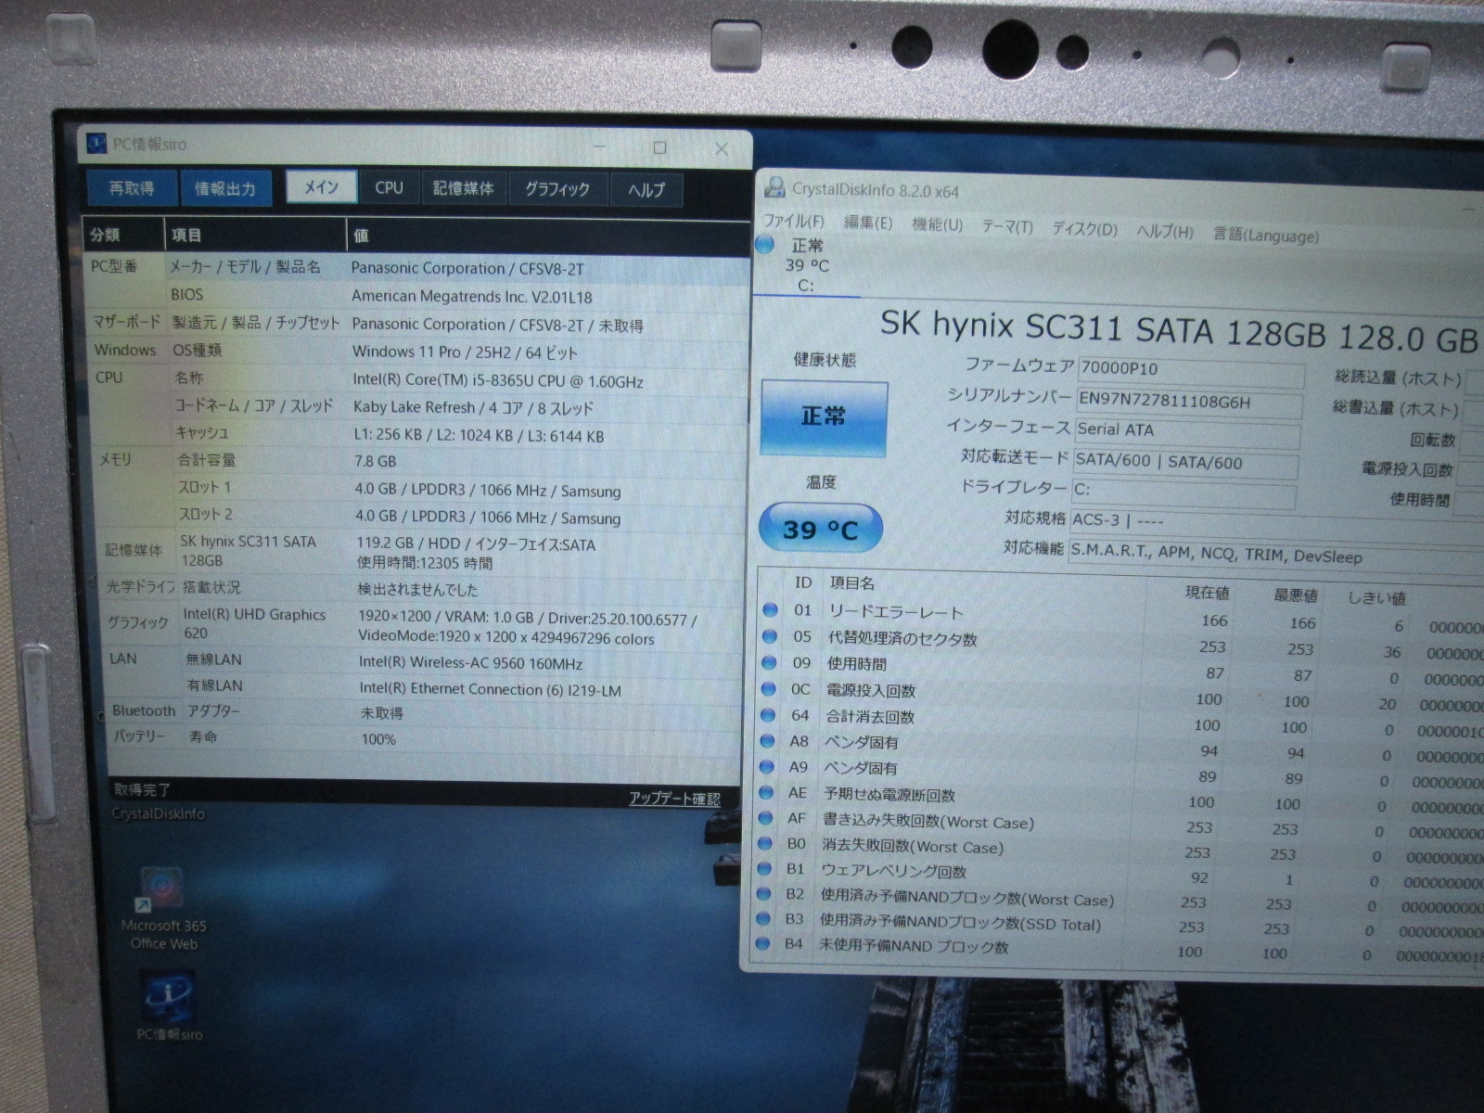Select the Kaby Lake Refresh codename value
1484x1113 pixels.
pyautogui.click(x=473, y=408)
